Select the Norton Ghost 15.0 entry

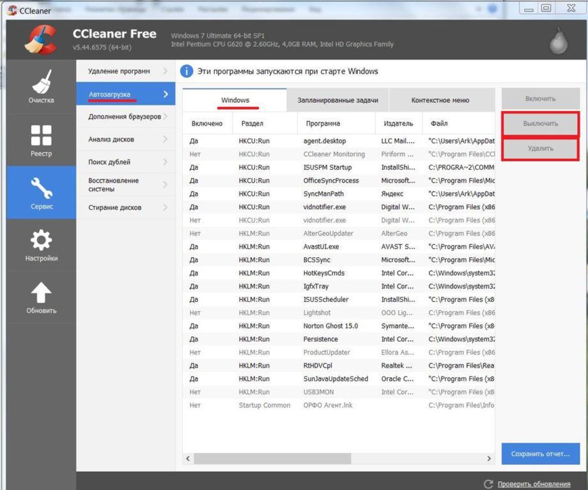pos(339,326)
